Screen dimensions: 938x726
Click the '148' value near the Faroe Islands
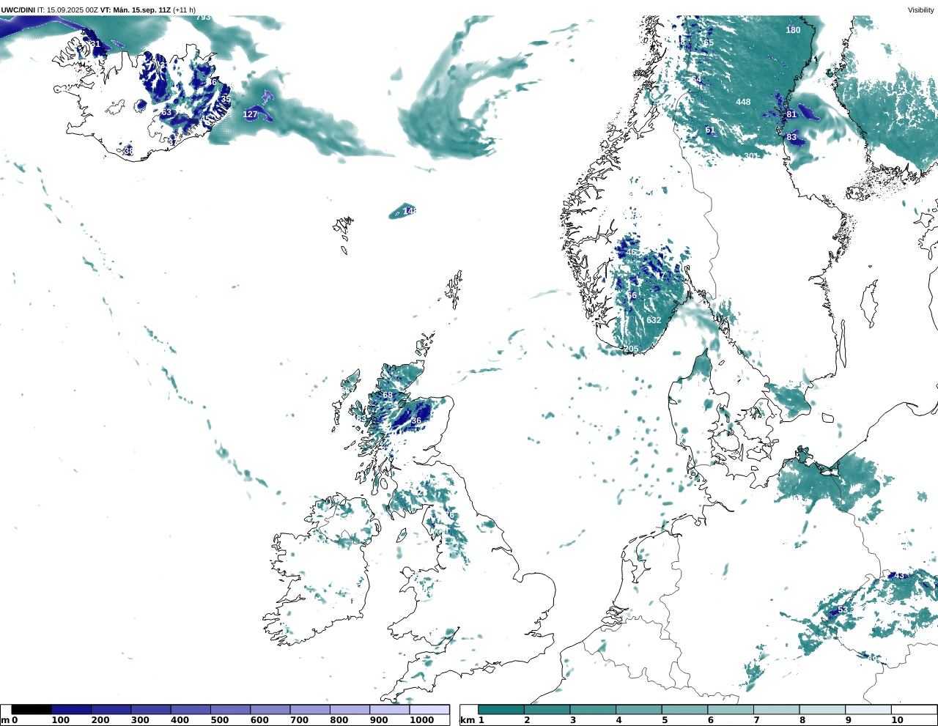(x=410, y=211)
